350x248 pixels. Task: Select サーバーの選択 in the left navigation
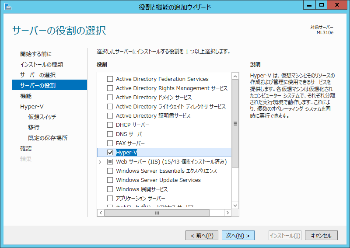coord(38,75)
